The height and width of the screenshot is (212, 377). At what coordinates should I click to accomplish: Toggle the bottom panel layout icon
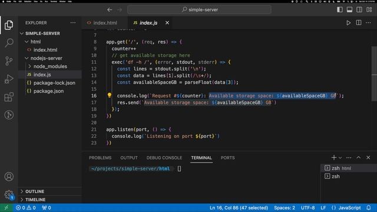click(349, 9)
